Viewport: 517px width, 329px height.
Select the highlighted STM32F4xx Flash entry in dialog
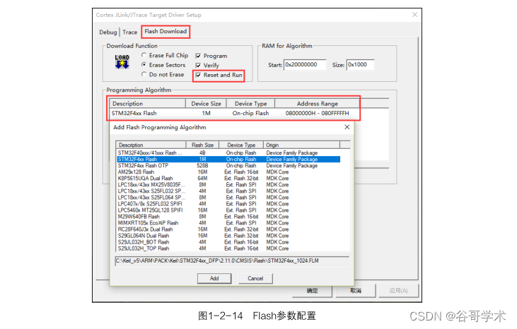coord(228,160)
